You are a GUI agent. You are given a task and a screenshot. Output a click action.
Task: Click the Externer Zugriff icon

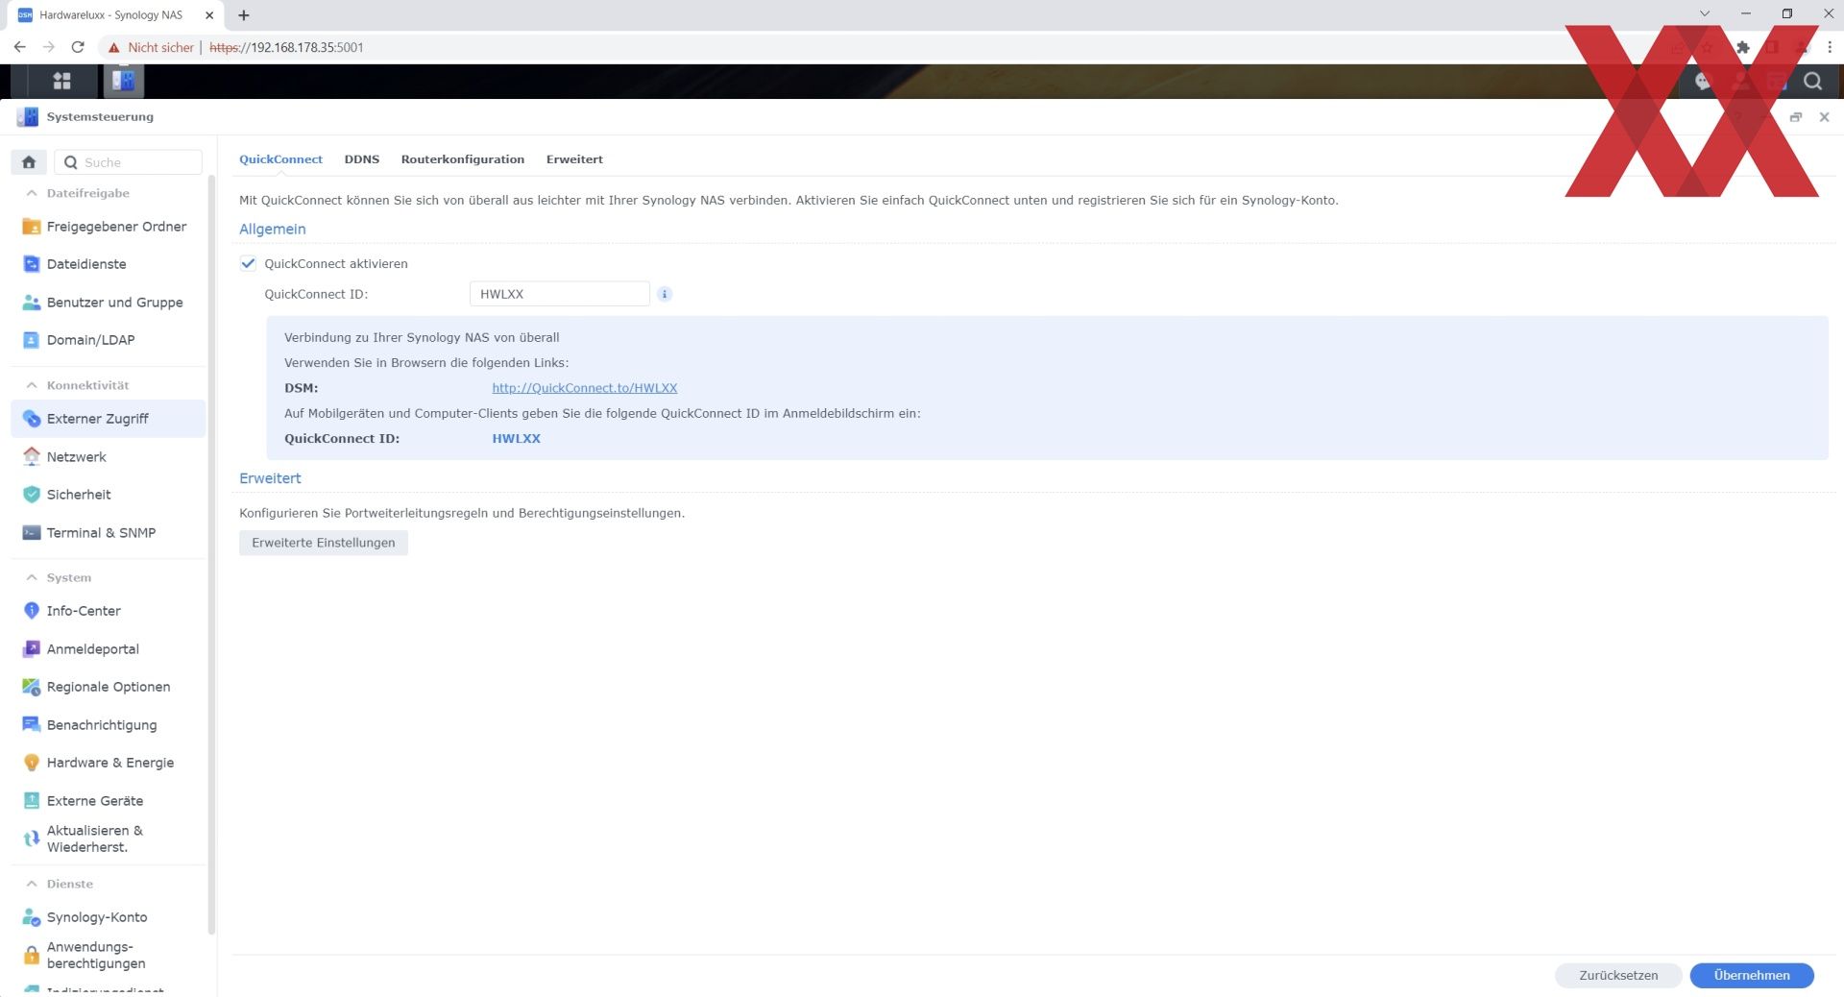click(31, 419)
